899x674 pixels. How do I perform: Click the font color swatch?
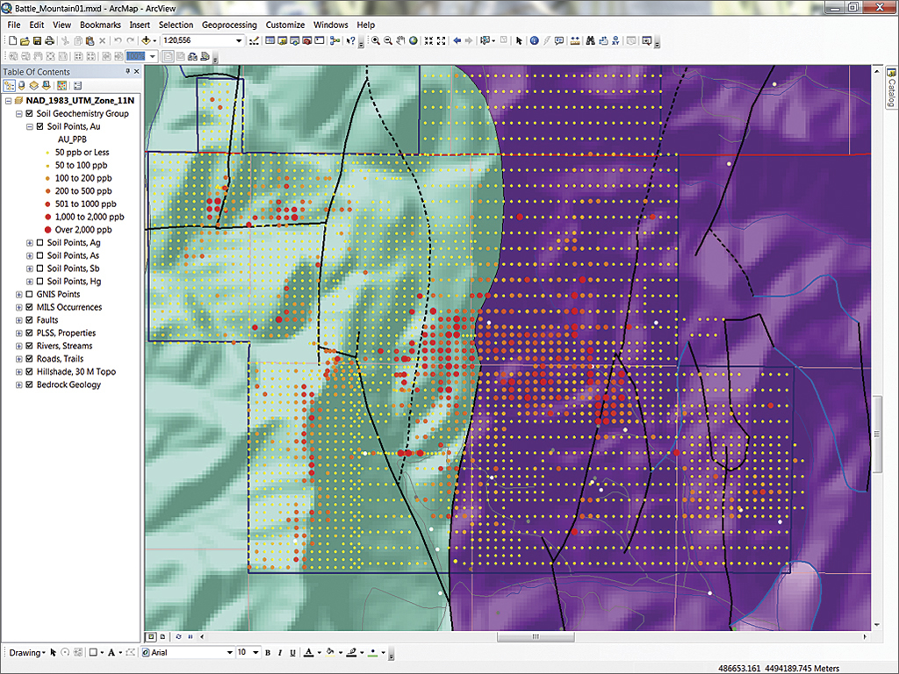coord(307,653)
